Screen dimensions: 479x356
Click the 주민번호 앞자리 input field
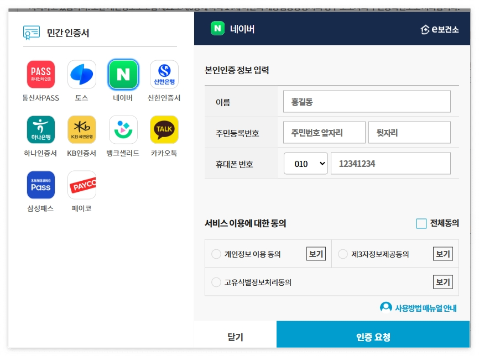pos(324,133)
